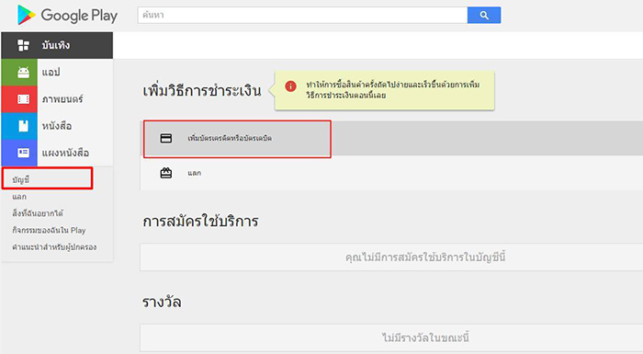Click the red info icon in tooltip

(x=291, y=86)
